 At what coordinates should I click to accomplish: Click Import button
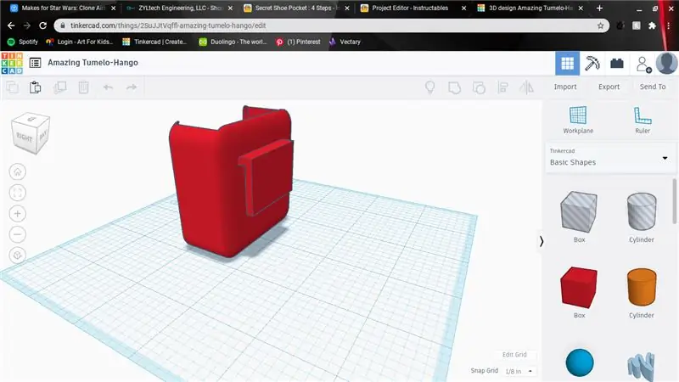tap(565, 87)
